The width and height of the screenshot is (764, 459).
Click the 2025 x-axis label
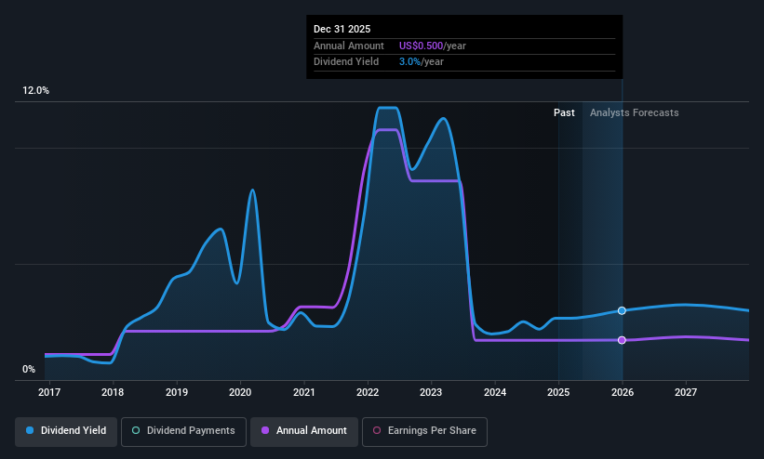point(558,392)
